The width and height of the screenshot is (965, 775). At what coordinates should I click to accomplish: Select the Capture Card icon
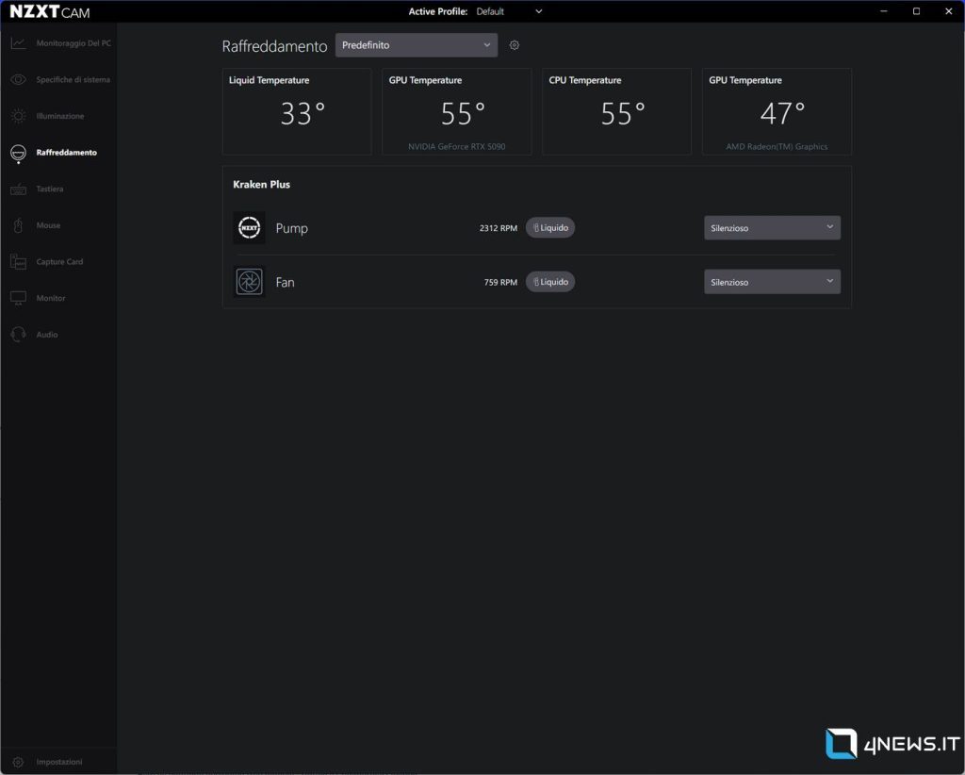(x=18, y=262)
